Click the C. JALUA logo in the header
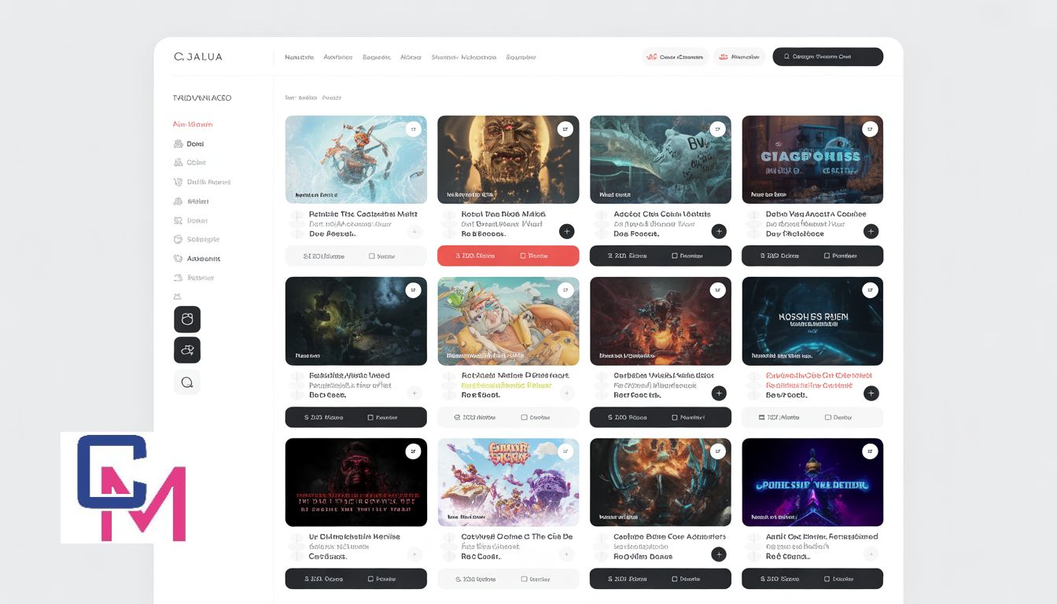 (x=198, y=57)
